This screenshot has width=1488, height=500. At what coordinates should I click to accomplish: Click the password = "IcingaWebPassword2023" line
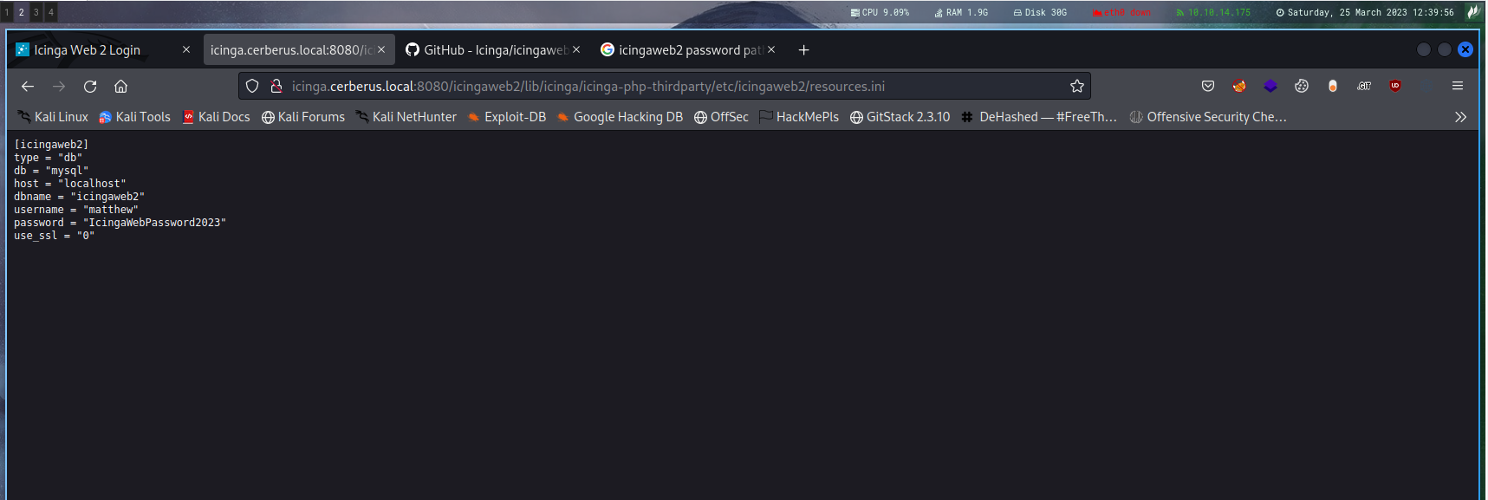(120, 223)
